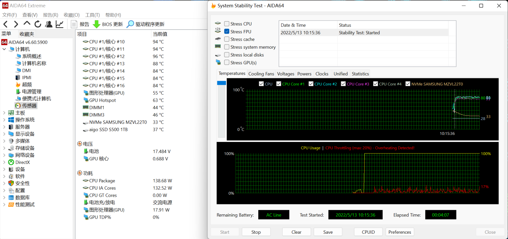
Task: Select the 超频 item in sidebar
Action: coord(27,84)
